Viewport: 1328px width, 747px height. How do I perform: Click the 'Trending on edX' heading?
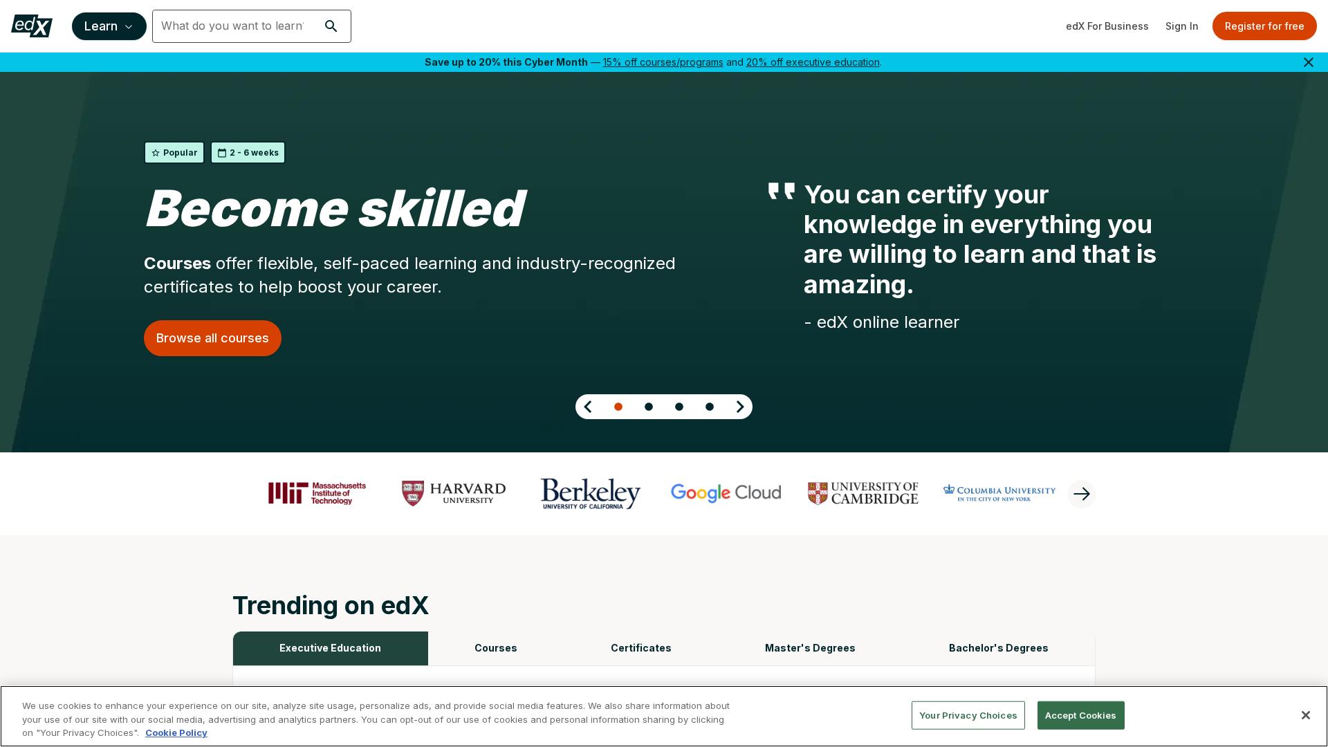point(331,605)
